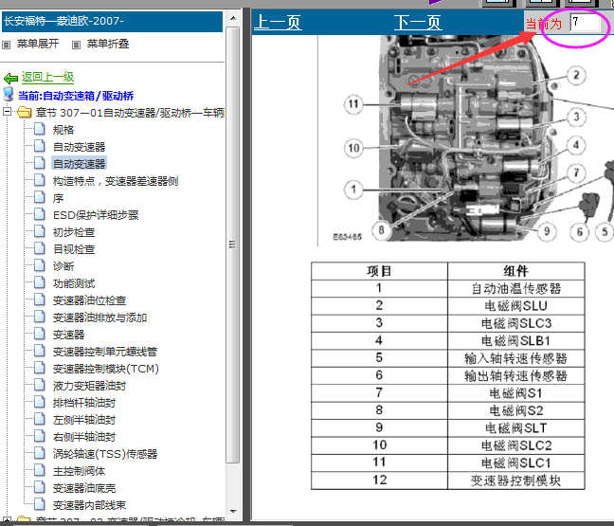Click 菜单展开 to expand all menus
Image resolution: width=614 pixels, height=526 pixels.
(38, 44)
